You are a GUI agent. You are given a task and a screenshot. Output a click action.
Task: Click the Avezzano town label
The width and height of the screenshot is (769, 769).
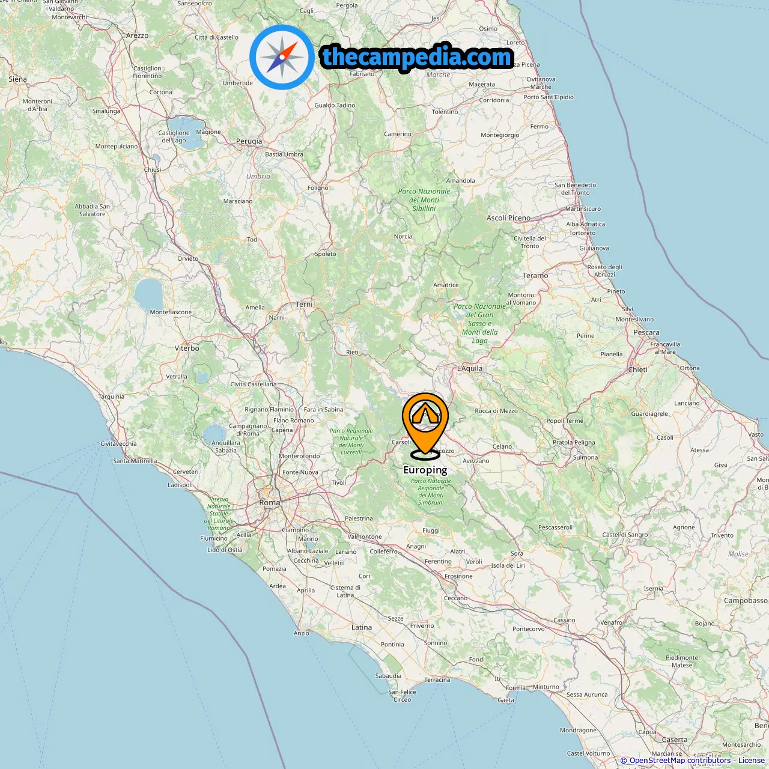(x=476, y=461)
